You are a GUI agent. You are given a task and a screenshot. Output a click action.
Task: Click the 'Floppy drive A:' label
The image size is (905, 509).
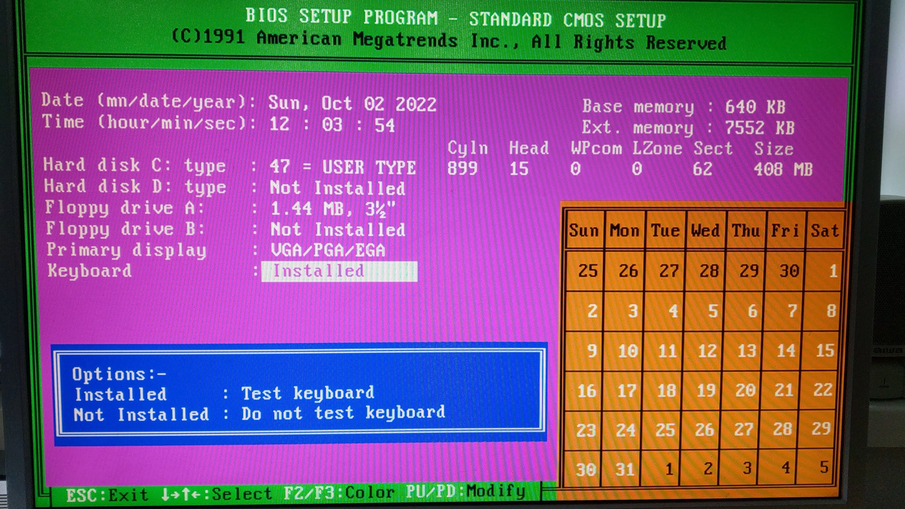(x=124, y=208)
